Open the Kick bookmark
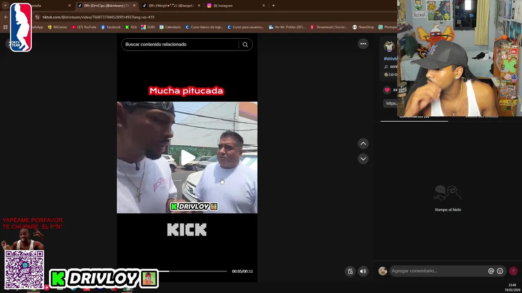The width and height of the screenshot is (522, 293). 131,27
